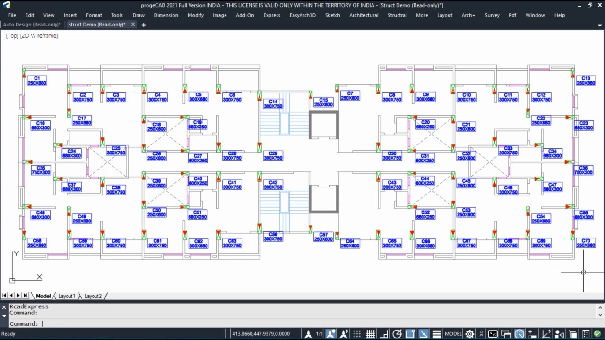Go to the first layout tab arrow
The height and width of the screenshot is (340, 605).
click(5, 296)
